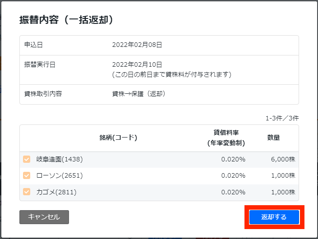318x239 pixels.
Task: Click the 1,000株 quantity for カゴメ
Action: [x=283, y=192]
